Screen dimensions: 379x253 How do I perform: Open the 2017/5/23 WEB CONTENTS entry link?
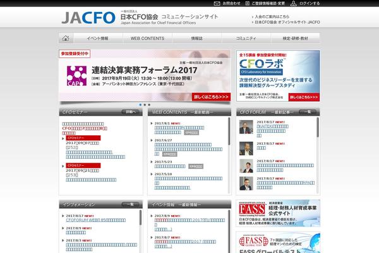[170, 166]
